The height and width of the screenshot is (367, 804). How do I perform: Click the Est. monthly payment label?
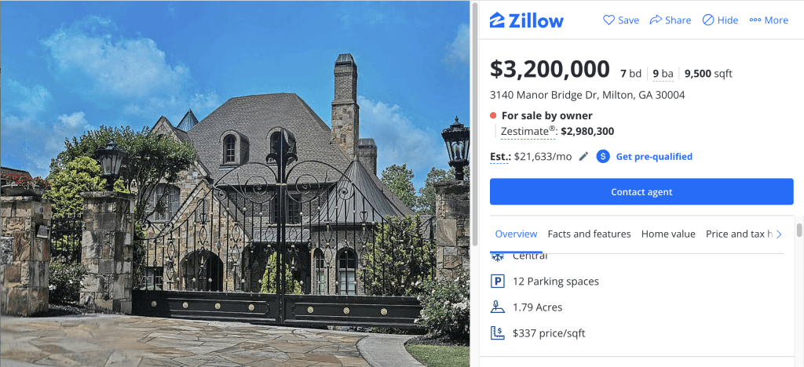click(501, 157)
